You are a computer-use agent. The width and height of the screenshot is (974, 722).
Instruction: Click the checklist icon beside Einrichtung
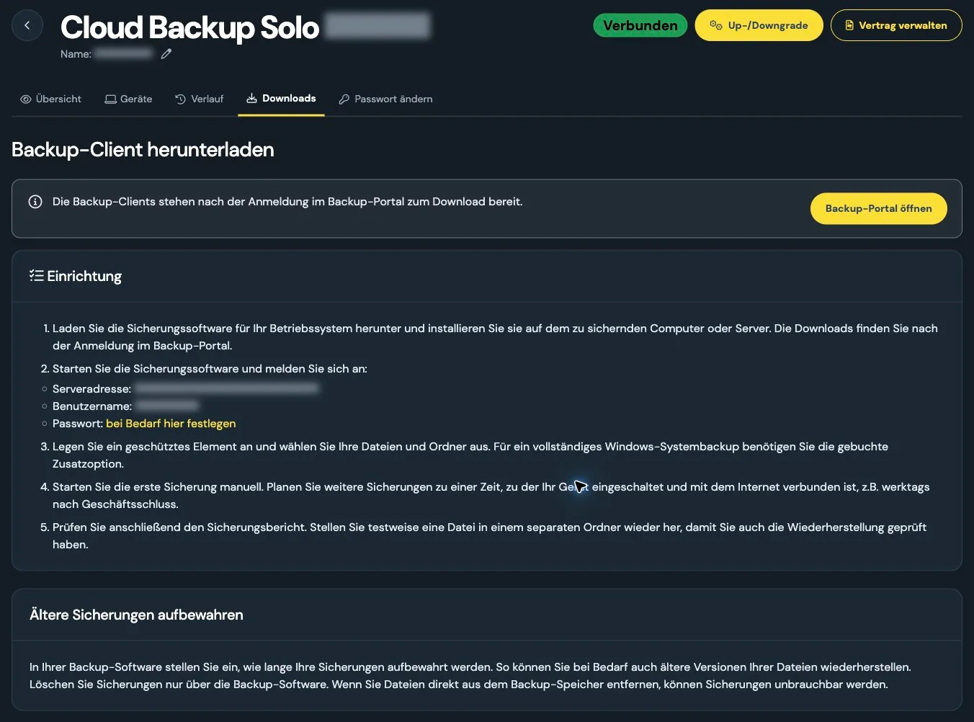click(37, 276)
